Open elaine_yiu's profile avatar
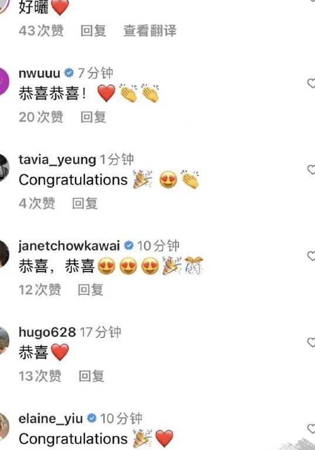This screenshot has height=450, width=315. coord(4,427)
